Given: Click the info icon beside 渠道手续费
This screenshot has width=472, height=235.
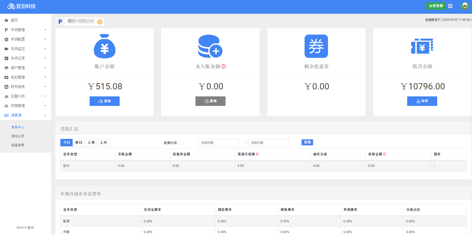Looking at the screenshot, I should (257, 154).
